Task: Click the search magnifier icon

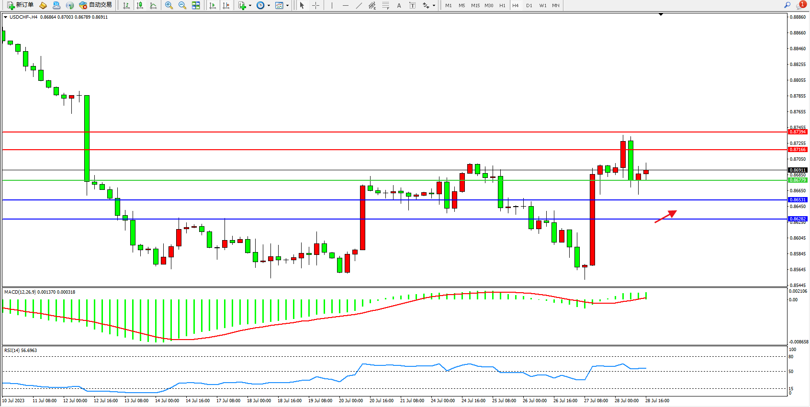Action: click(x=787, y=5)
